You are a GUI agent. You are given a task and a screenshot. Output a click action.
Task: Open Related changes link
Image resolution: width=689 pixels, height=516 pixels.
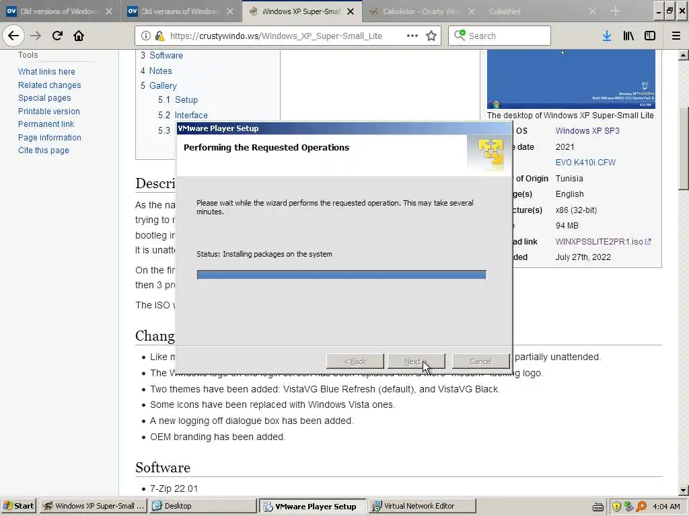point(50,85)
